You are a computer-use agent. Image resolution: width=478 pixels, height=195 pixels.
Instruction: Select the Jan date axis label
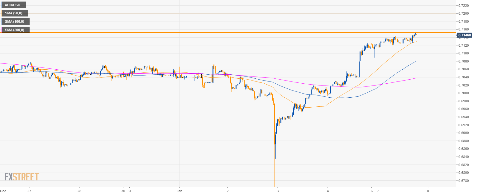pyautogui.click(x=180, y=191)
